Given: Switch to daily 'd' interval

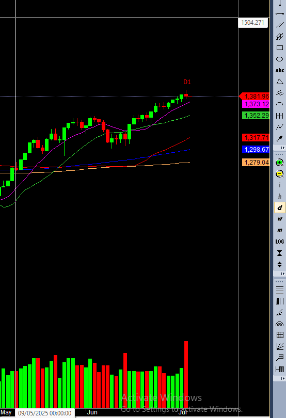Looking at the screenshot, I should click(x=280, y=207).
